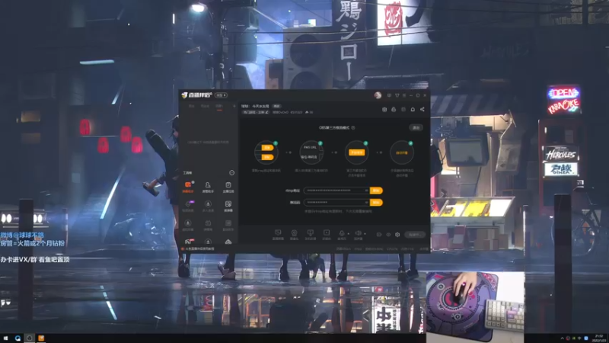Open the middle tool in the toolbox bottom row

[208, 242]
